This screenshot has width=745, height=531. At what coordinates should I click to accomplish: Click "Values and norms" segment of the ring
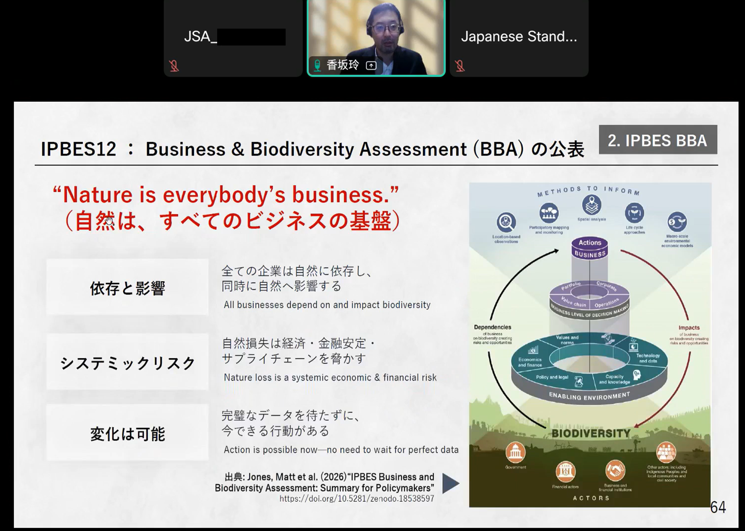point(567,340)
